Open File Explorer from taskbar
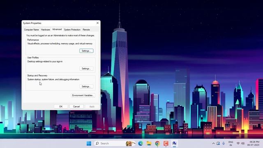The height and width of the screenshot is (148, 263). [149, 143]
